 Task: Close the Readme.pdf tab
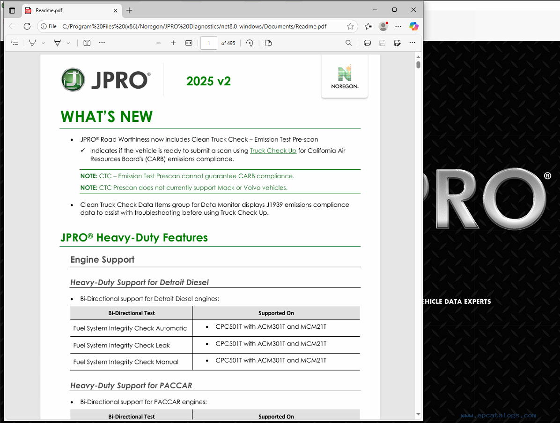[x=115, y=11]
